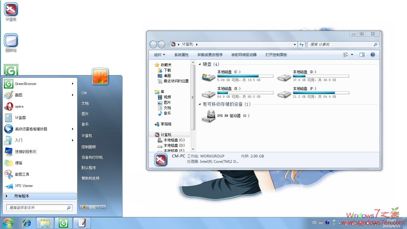This screenshot has width=407, height=229.
Task: Click the user account picture with the flower
Action: pos(100,76)
